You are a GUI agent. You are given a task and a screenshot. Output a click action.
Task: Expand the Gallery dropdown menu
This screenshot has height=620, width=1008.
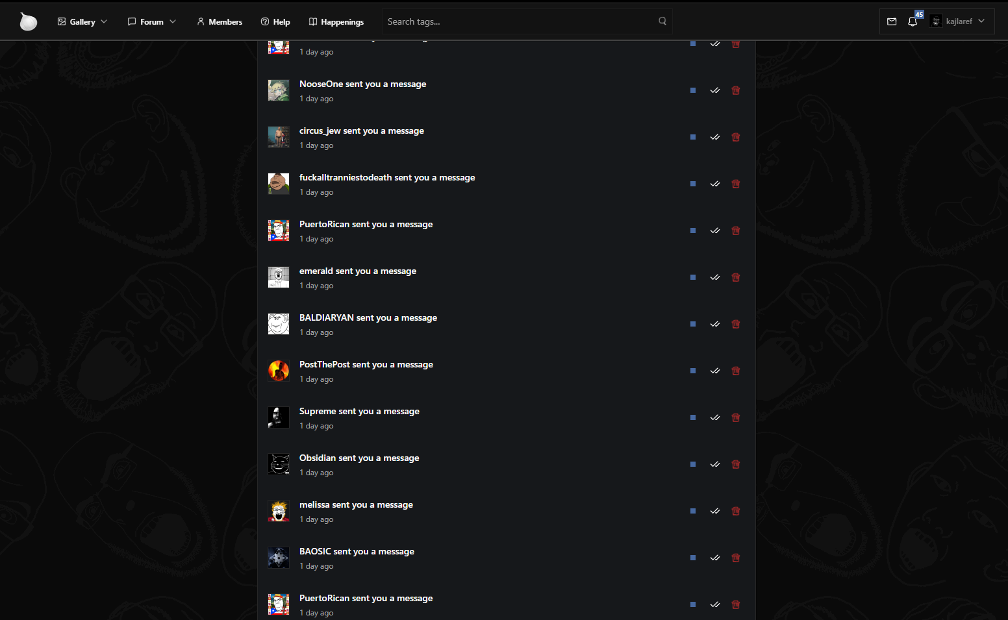(82, 21)
